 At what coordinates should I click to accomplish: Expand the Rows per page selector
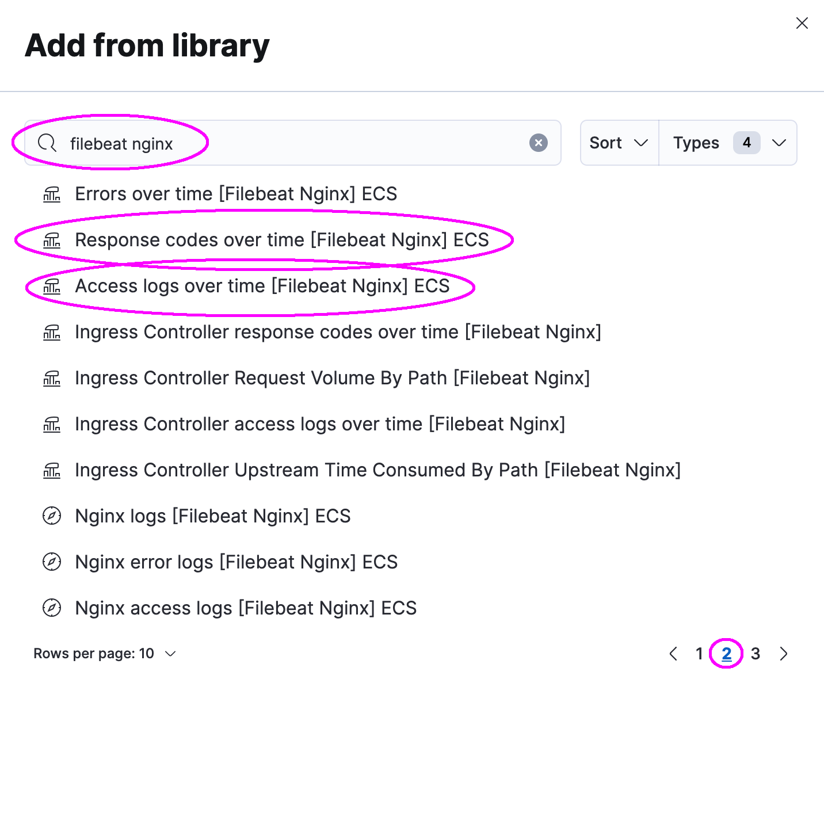click(105, 654)
